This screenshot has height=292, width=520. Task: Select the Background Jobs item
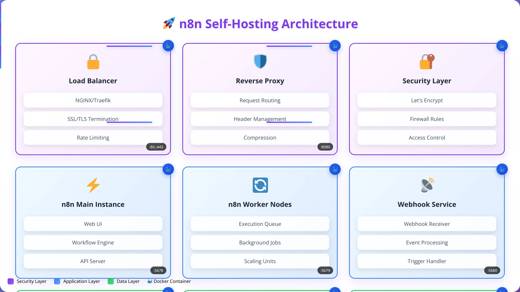pos(260,242)
